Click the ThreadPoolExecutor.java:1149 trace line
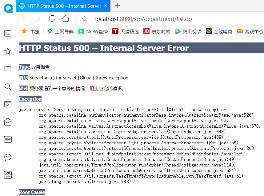Viewport: 264px width, 196px height. point(137,165)
